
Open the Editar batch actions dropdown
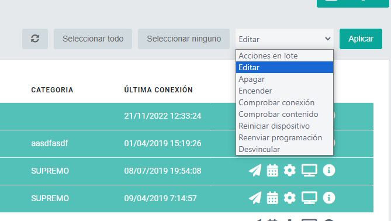[x=285, y=39]
